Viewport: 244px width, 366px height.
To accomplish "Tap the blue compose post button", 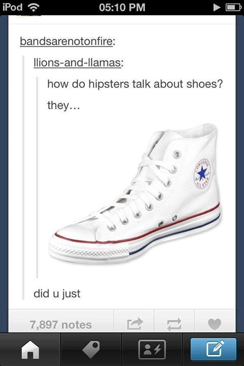I will pos(213,349).
